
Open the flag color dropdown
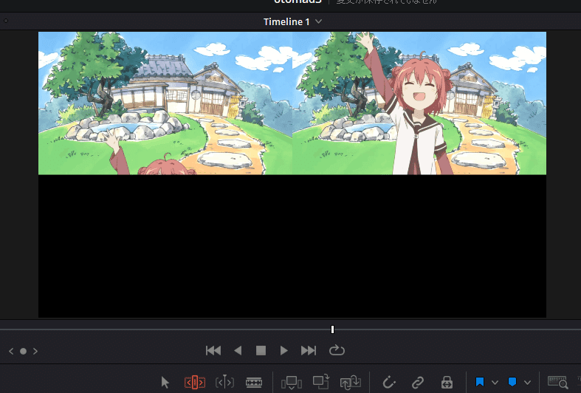click(x=495, y=382)
